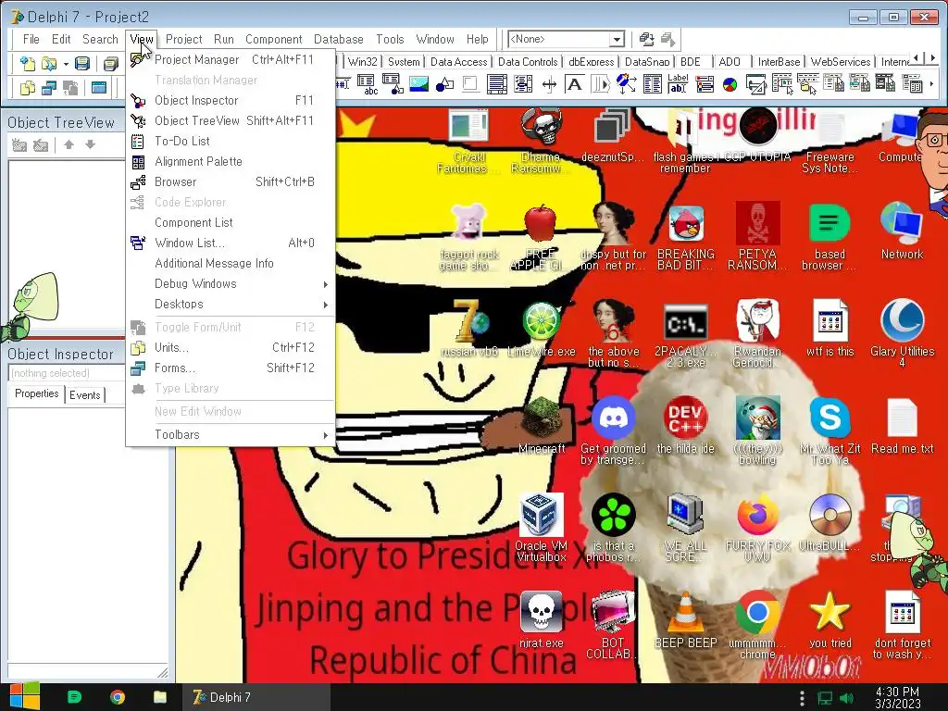The width and height of the screenshot is (948, 711).
Task: Click the View Unit toolbar icon
Action: (x=27, y=88)
